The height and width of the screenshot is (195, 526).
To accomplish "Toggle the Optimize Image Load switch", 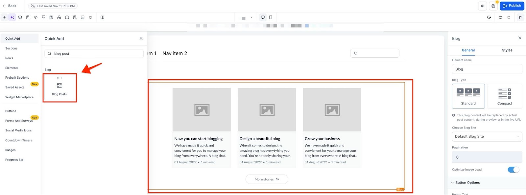I will pyautogui.click(x=513, y=169).
